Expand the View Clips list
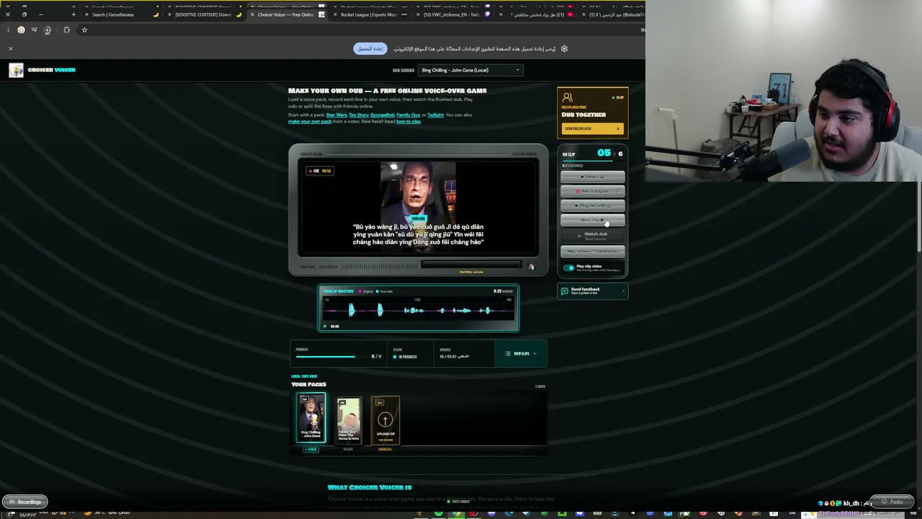The image size is (922, 519). (521, 354)
